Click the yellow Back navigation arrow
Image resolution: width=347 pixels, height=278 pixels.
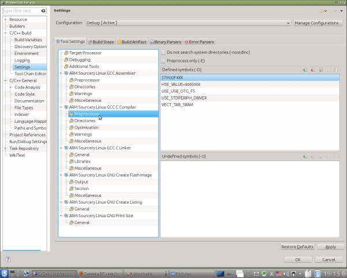(x=322, y=10)
